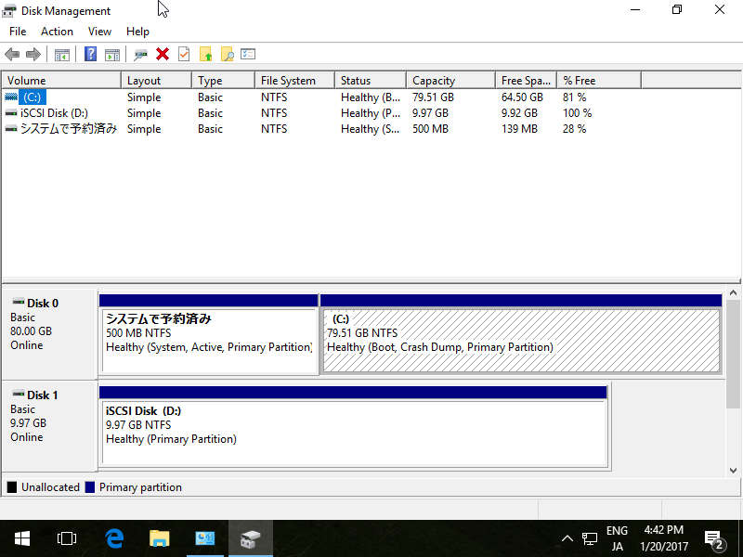The image size is (743, 557).
Task: Click the disk pane vertical scrollbar thumb
Action: 733,354
